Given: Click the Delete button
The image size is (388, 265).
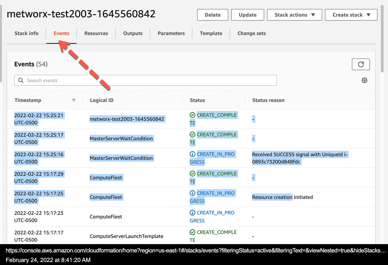Looking at the screenshot, I should point(213,15).
